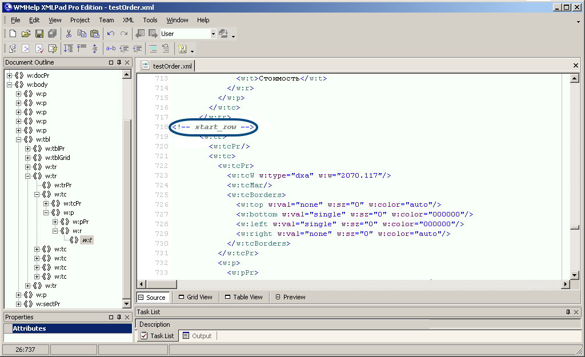
Task: Pin the Properties panel
Action: pos(119,317)
